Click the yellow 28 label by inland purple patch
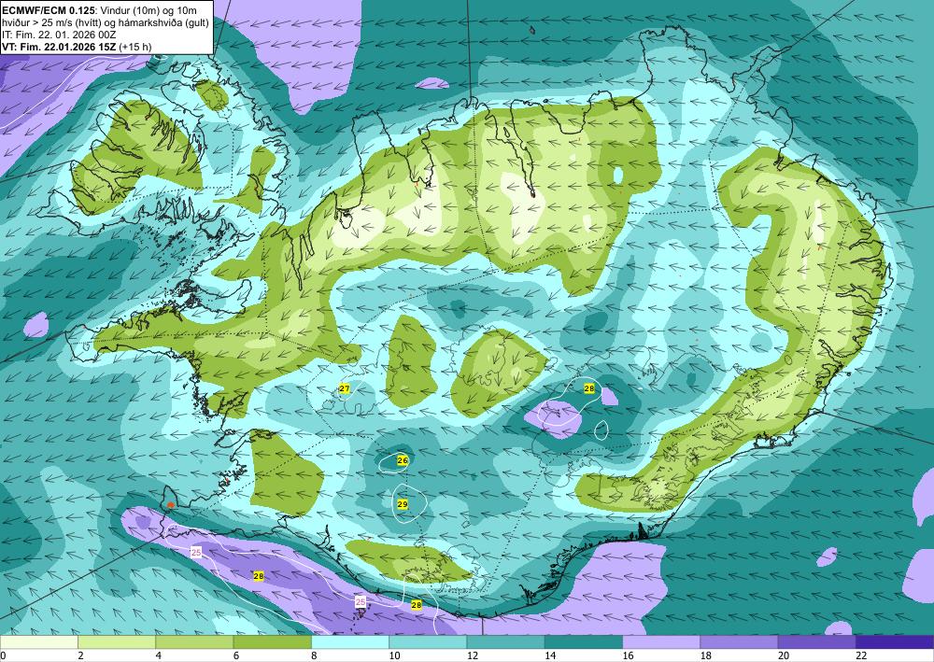This screenshot has width=934, height=662. [589, 388]
